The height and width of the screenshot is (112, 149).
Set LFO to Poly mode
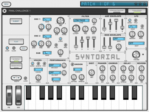click(136, 20)
